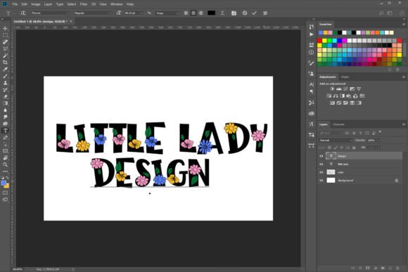
Task: Swap foreground and background colors
Action: (x=7, y=178)
